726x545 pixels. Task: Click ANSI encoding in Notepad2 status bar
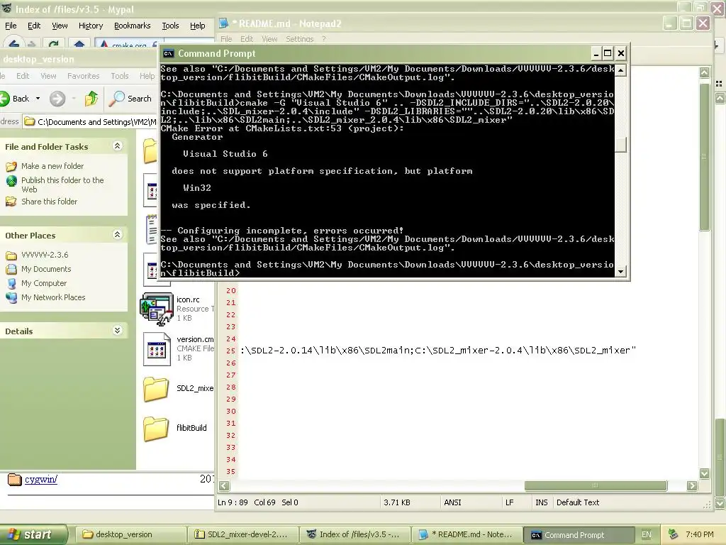(x=452, y=502)
